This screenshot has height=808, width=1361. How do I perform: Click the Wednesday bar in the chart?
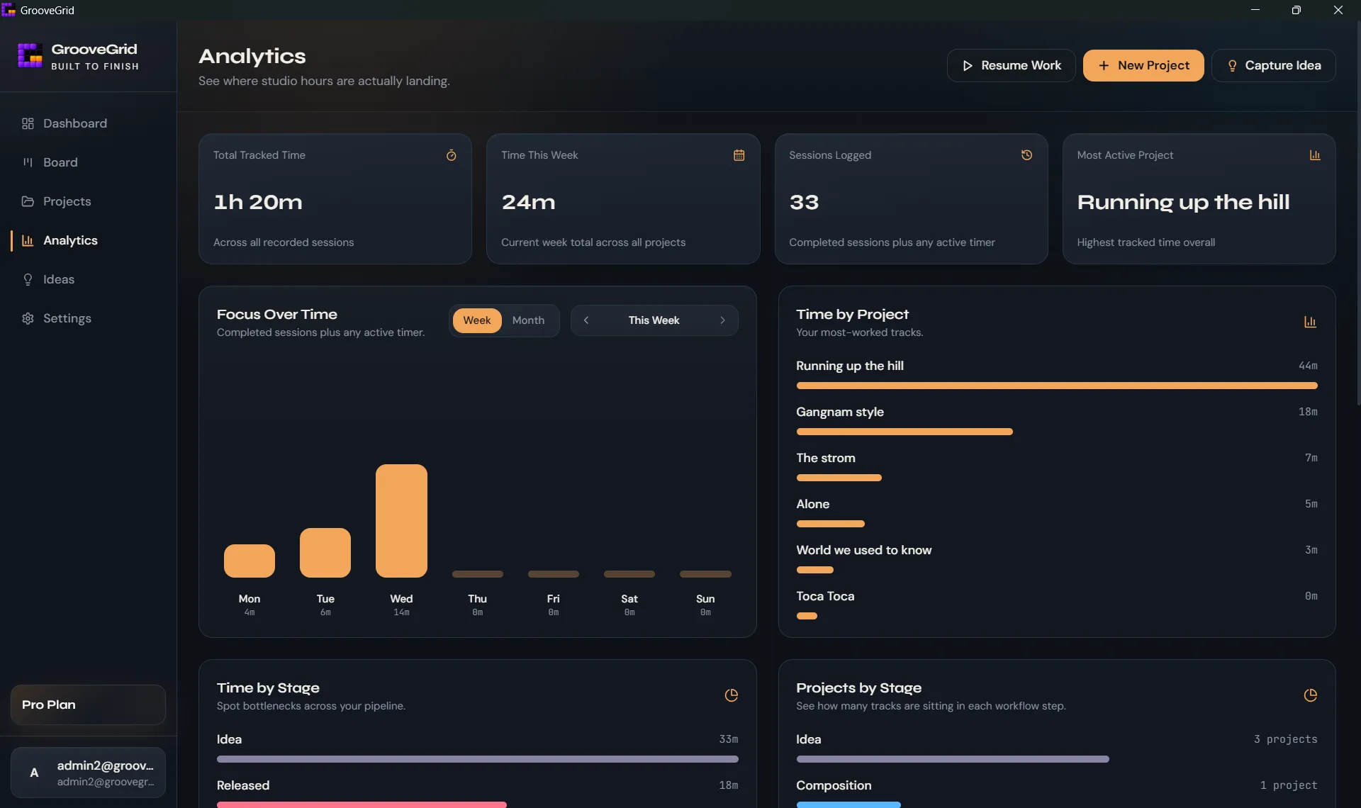(401, 521)
